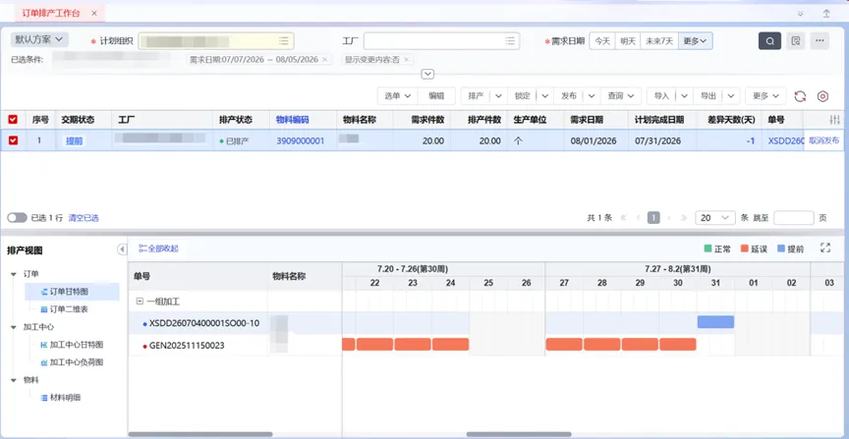The image size is (849, 439).
Task: Click the 清空已选 link
Action: 84,218
